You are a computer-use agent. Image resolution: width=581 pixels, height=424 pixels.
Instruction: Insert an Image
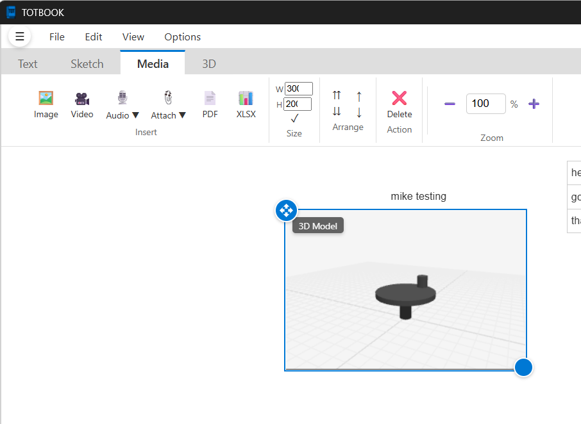pos(46,104)
